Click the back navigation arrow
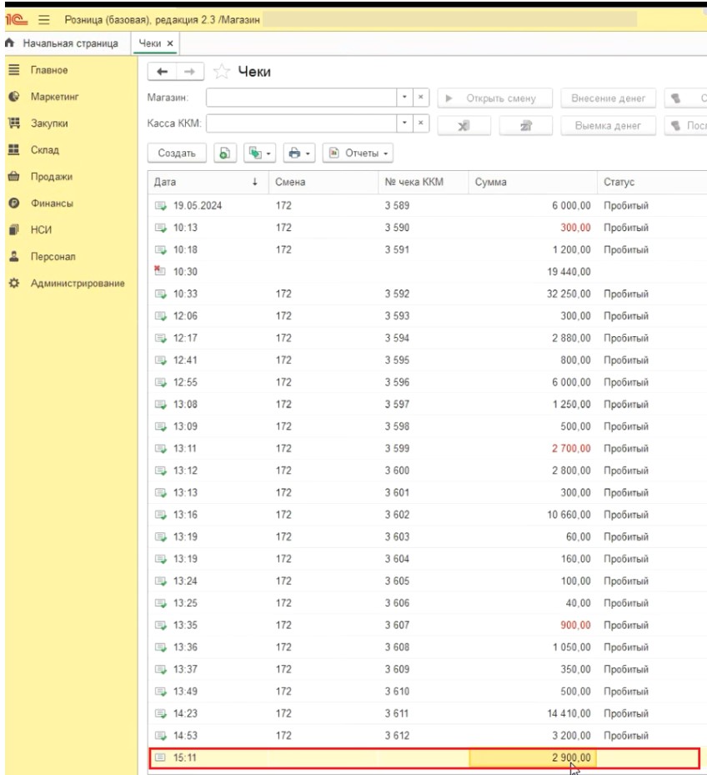 coord(163,73)
